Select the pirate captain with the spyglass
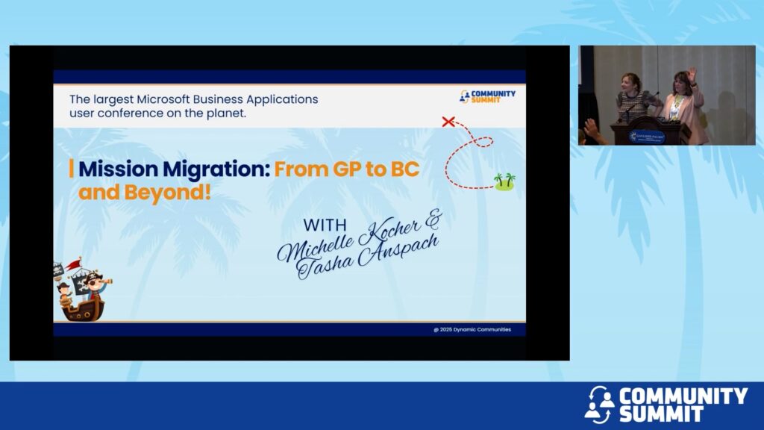Image resolution: width=764 pixels, height=430 pixels. click(x=94, y=287)
